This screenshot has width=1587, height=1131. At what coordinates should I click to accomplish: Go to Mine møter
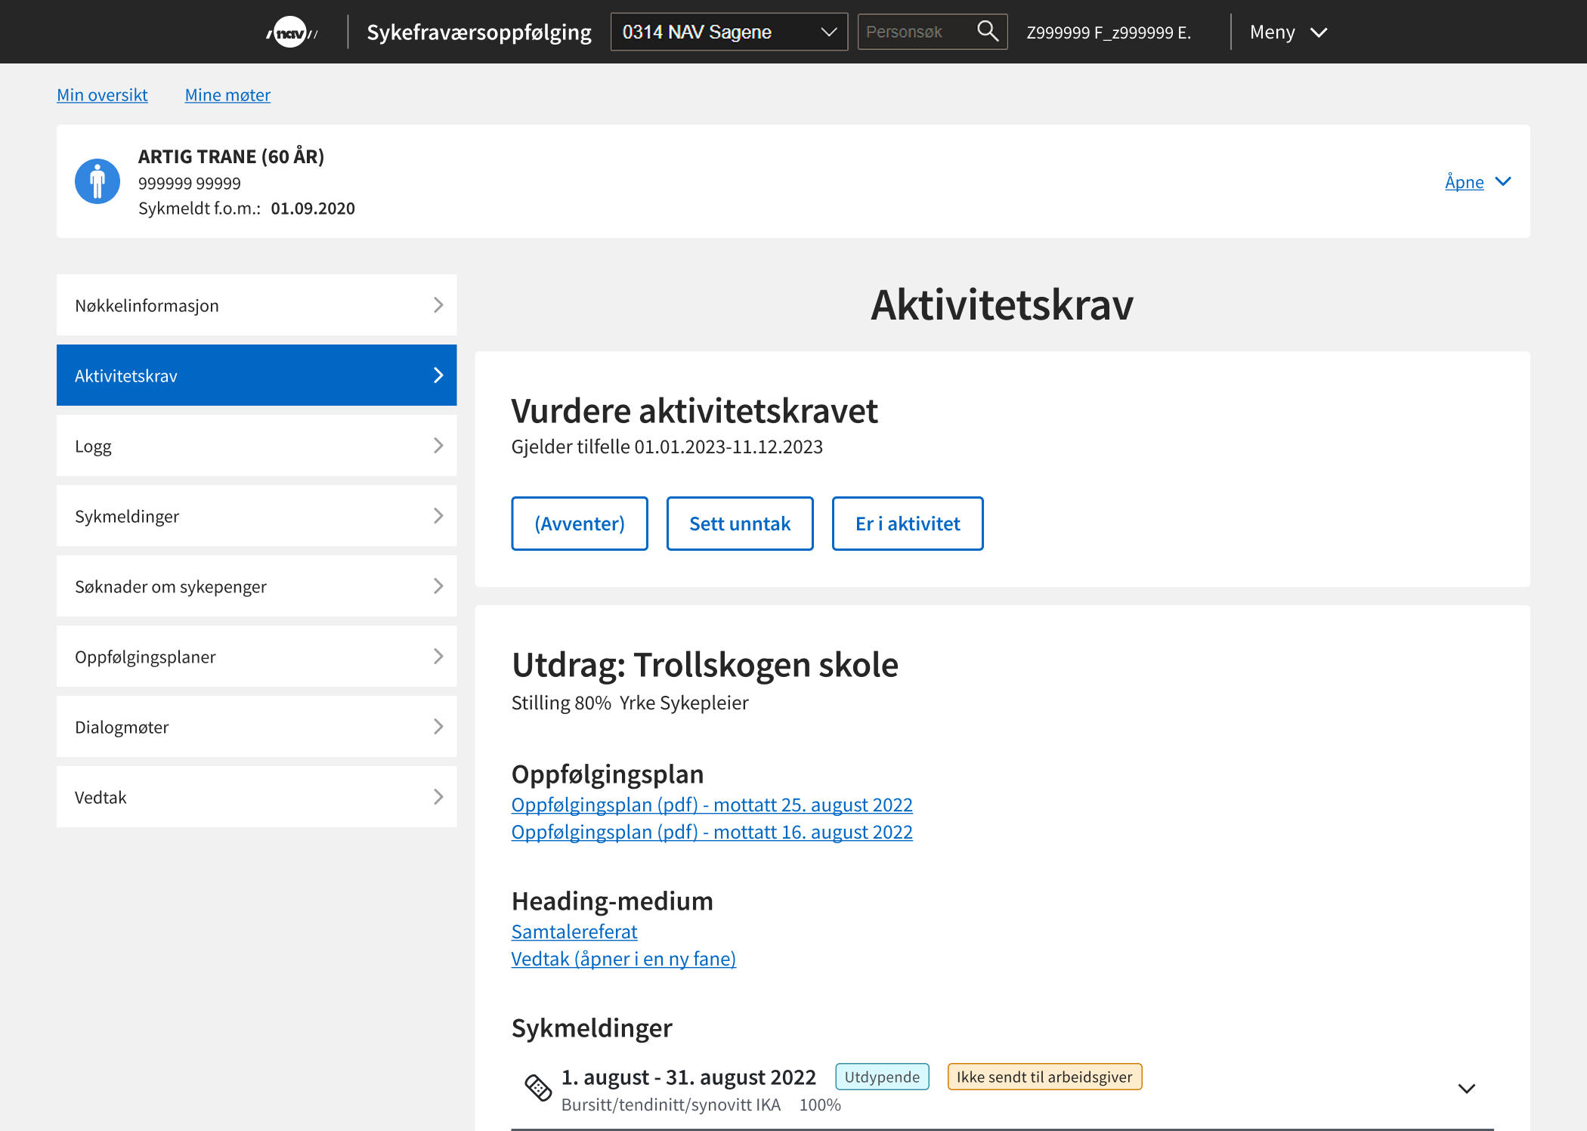227,95
